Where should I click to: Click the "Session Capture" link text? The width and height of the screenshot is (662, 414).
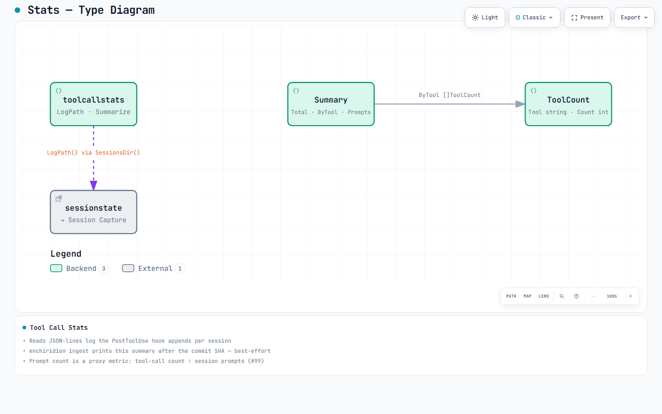(x=97, y=220)
